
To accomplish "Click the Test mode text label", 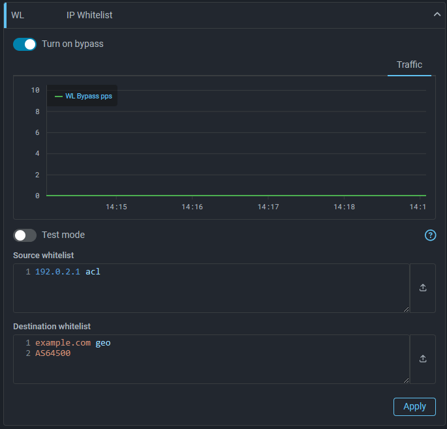I will coord(63,235).
